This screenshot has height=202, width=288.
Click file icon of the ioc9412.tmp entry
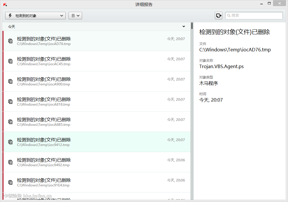click(x=10, y=142)
